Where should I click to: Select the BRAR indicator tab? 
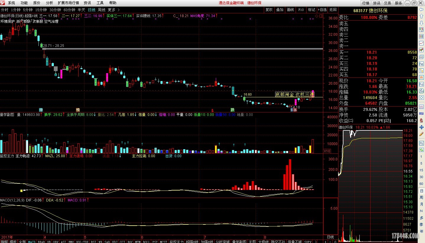point(41,242)
